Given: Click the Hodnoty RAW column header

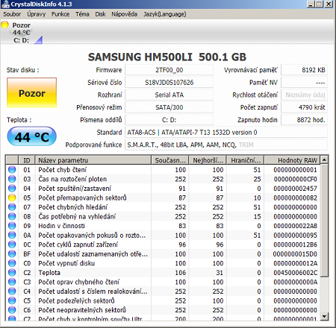Looking at the screenshot, I should (293, 160).
